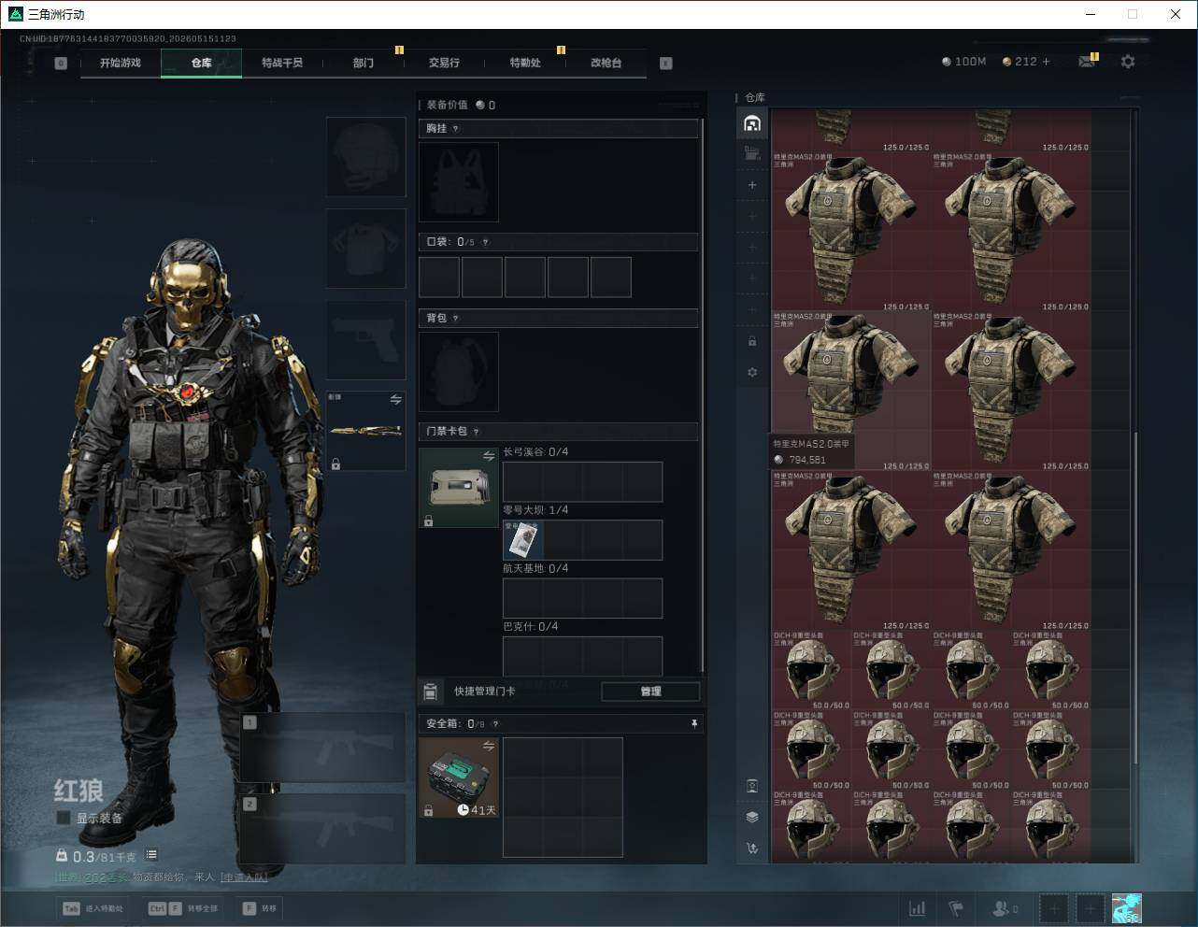Click primary weapon slot 2

322,829
